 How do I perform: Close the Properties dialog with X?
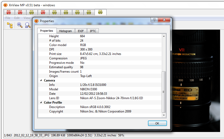tap(164, 20)
